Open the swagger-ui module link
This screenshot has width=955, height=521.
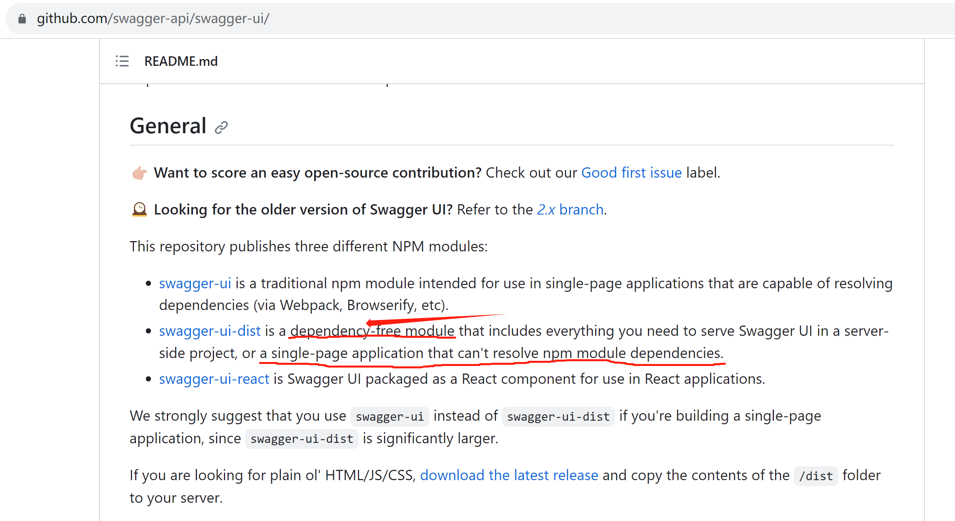(x=195, y=283)
